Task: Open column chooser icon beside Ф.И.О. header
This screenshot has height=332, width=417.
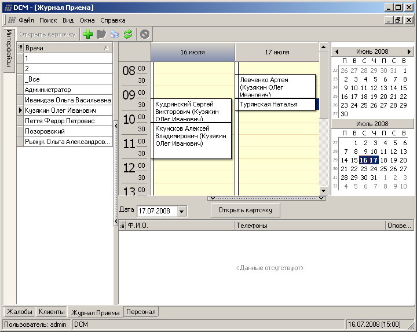Action: [x=122, y=226]
